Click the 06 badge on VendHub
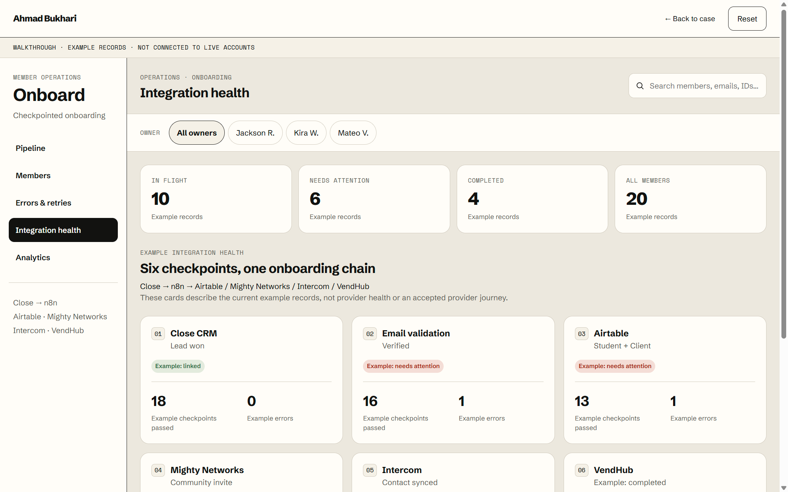Screen dimensions: 788x492 click(x=582, y=470)
